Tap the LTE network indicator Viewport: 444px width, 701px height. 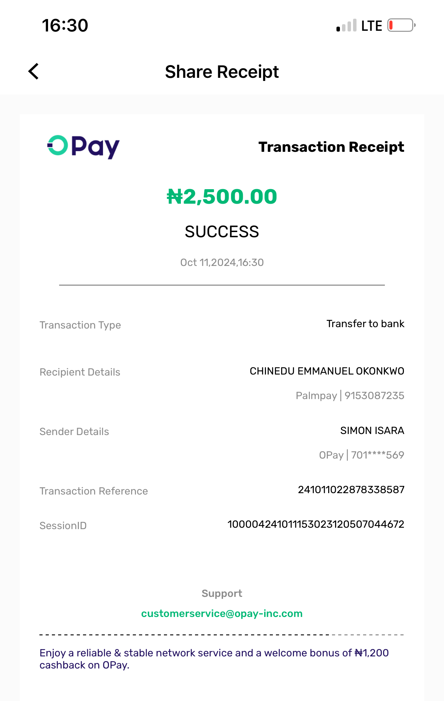[372, 26]
